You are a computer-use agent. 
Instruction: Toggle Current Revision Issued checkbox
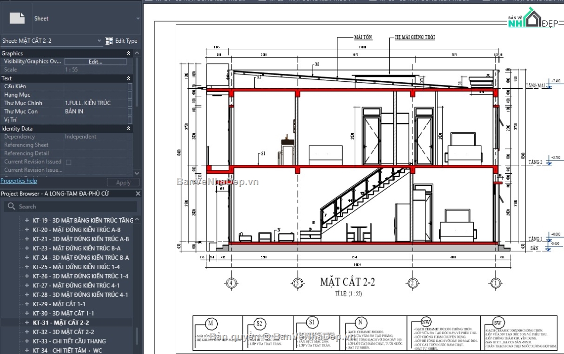point(68,162)
